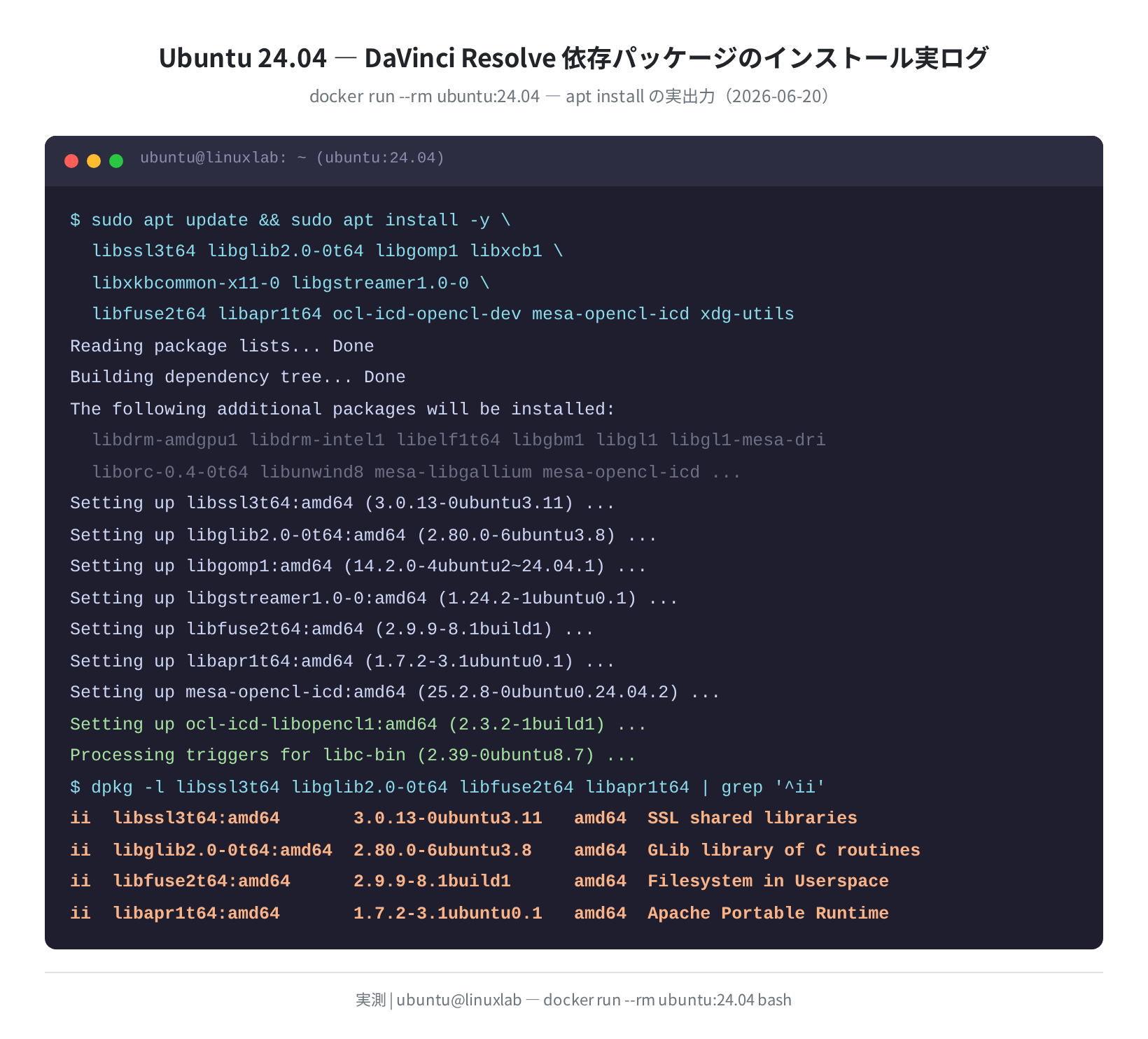Viewport: 1148px width, 1039px height.
Task: Click 'Building dependency tree... Done' line
Action: [238, 377]
